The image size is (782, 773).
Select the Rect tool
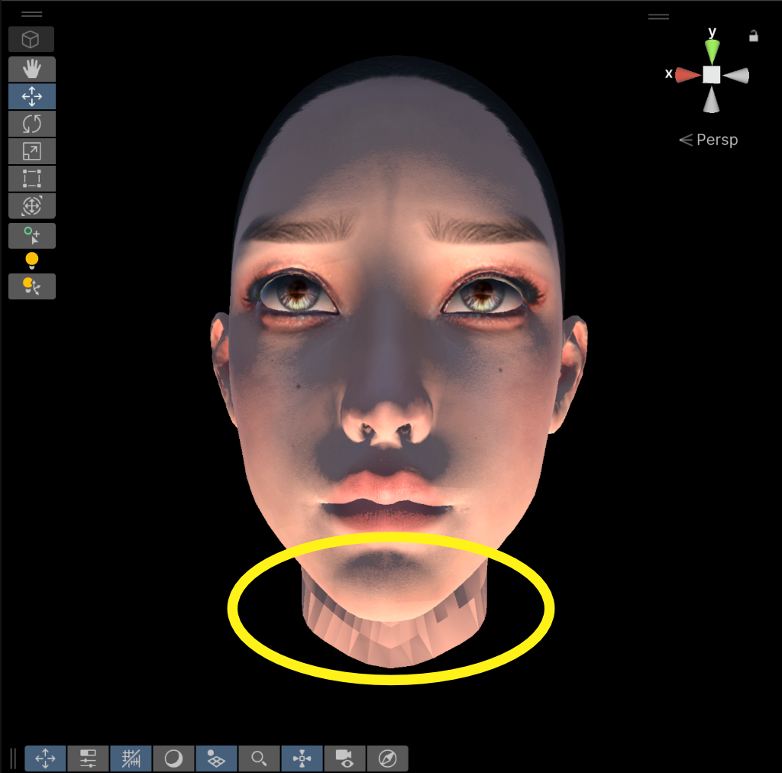pos(31,179)
